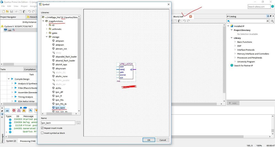The height and width of the screenshot is (147, 275).
Task: Filter messages by Critical Warning purple icon
Action: pos(19,111)
